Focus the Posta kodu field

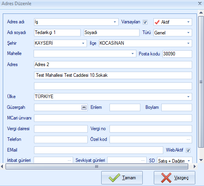[x=177, y=54]
